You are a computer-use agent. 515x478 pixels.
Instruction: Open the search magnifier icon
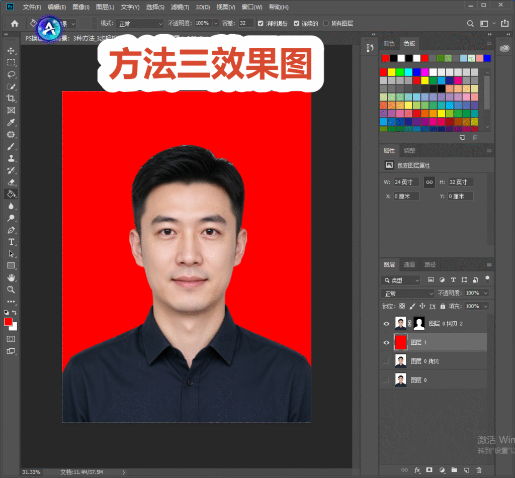tap(470, 23)
